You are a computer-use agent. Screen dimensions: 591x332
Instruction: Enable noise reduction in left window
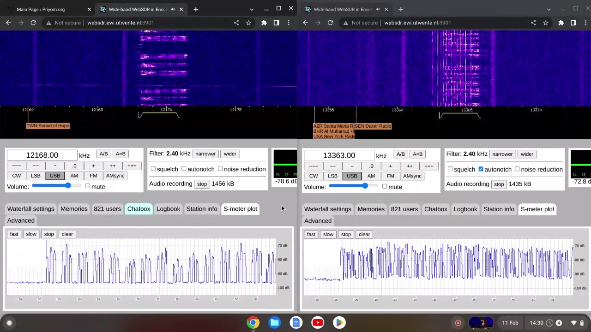coord(220,169)
